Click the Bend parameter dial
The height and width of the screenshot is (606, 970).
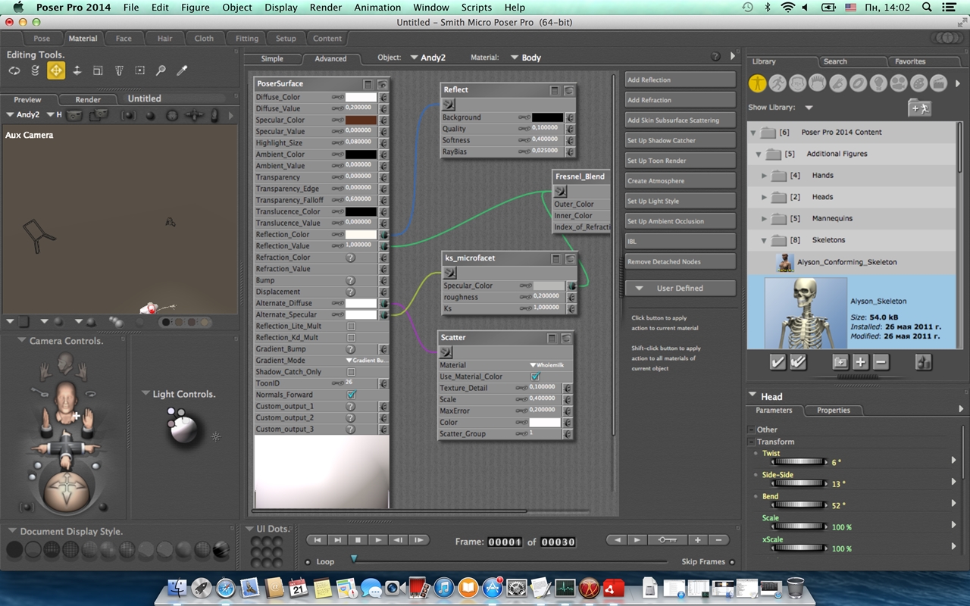pyautogui.click(x=798, y=504)
